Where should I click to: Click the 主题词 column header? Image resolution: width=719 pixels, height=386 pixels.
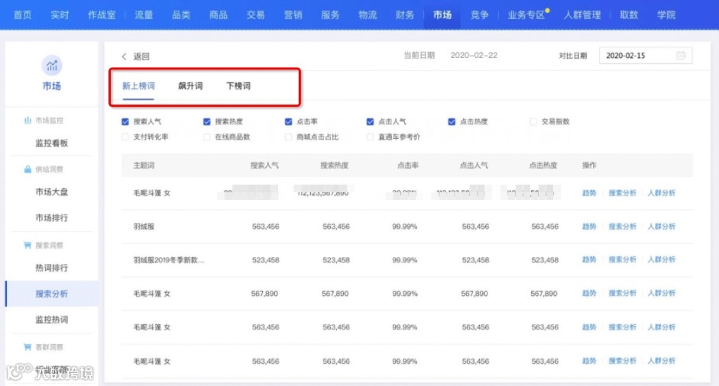click(144, 166)
